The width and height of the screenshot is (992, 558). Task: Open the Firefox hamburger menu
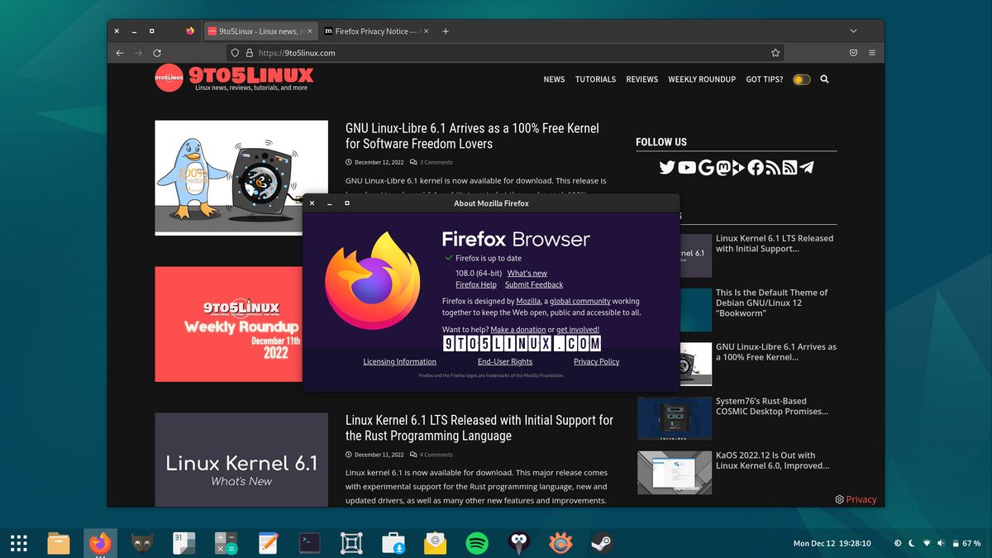click(871, 51)
